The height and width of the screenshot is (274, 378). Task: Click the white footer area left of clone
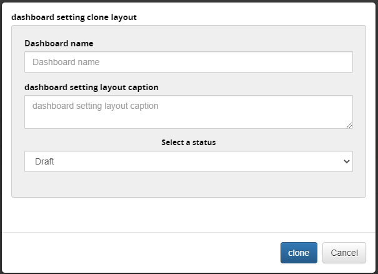(x=137, y=253)
